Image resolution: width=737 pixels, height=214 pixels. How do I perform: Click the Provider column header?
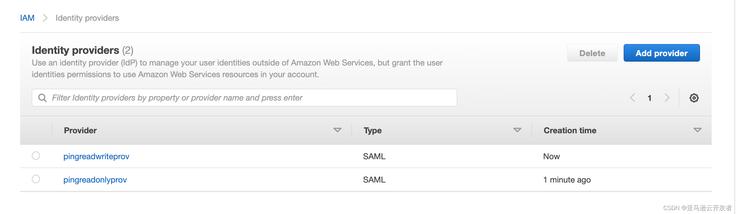80,131
